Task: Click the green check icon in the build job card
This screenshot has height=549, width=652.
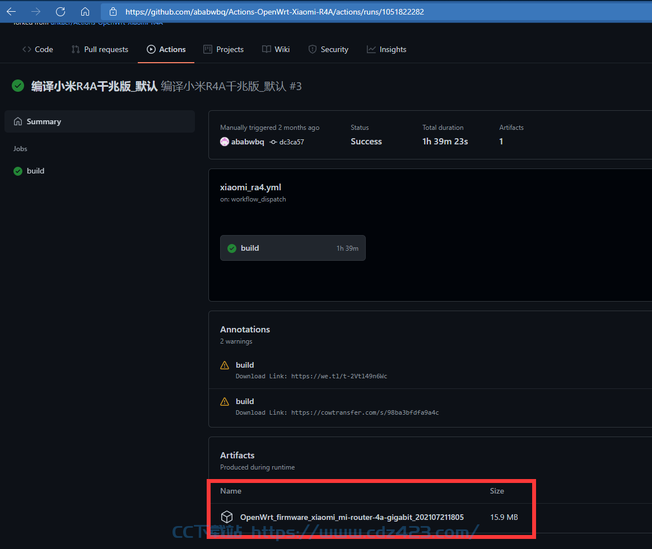Action: tap(232, 248)
